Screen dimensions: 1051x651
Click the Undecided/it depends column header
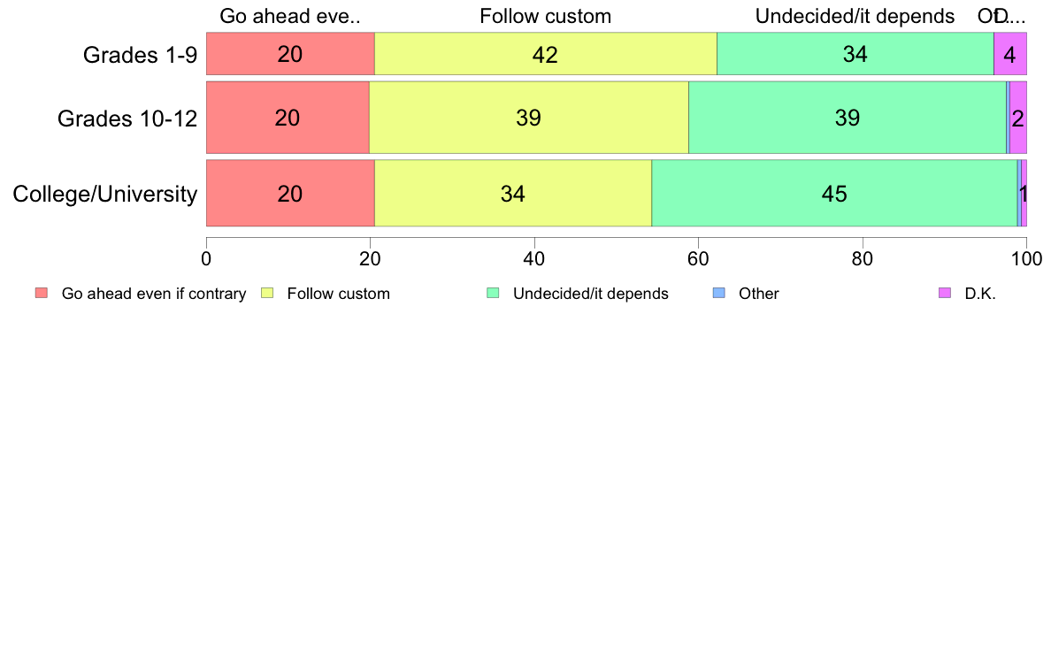pos(855,16)
